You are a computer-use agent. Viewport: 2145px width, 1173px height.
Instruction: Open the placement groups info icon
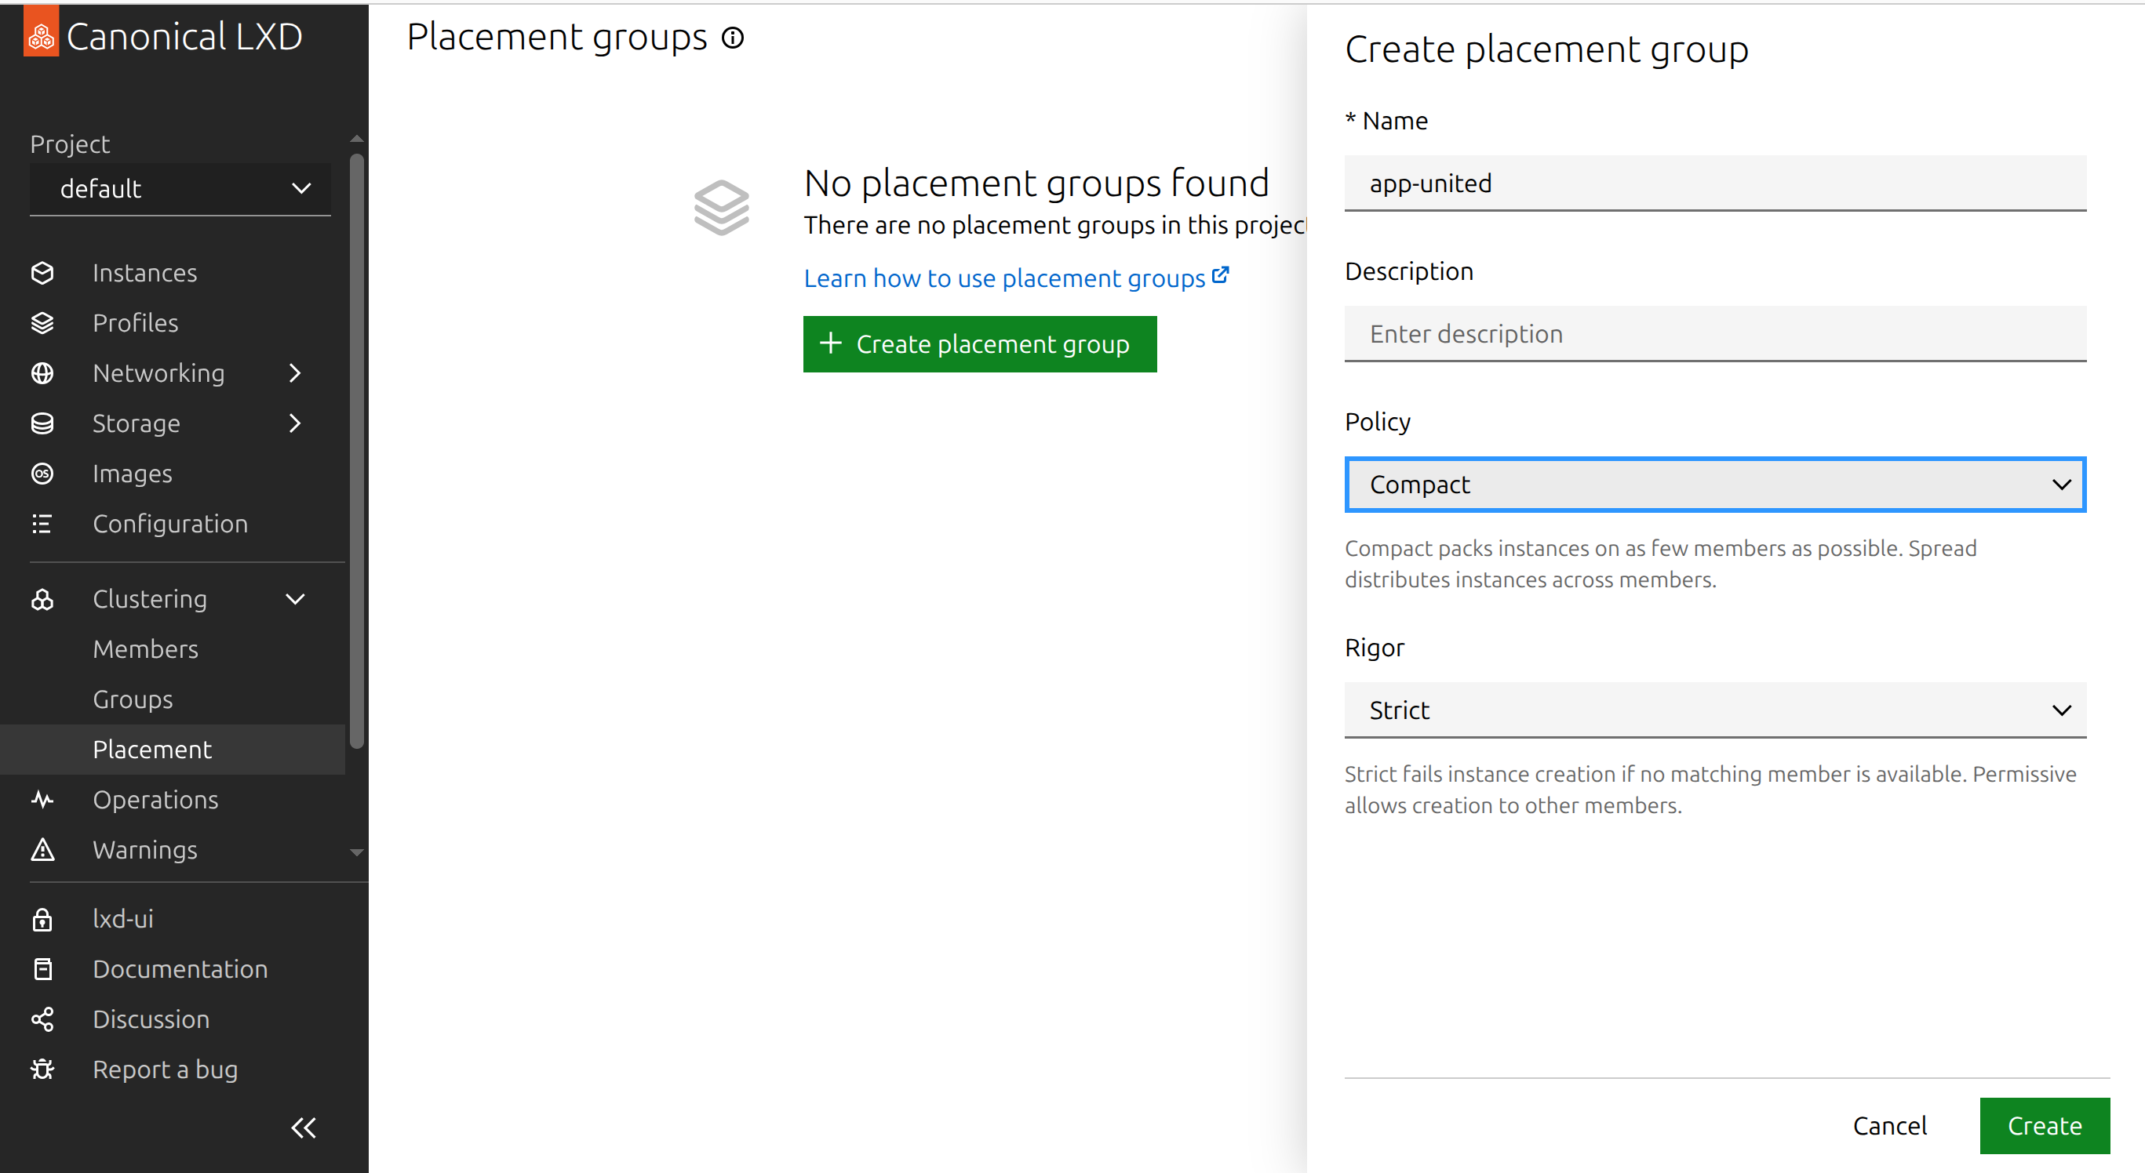click(x=733, y=38)
